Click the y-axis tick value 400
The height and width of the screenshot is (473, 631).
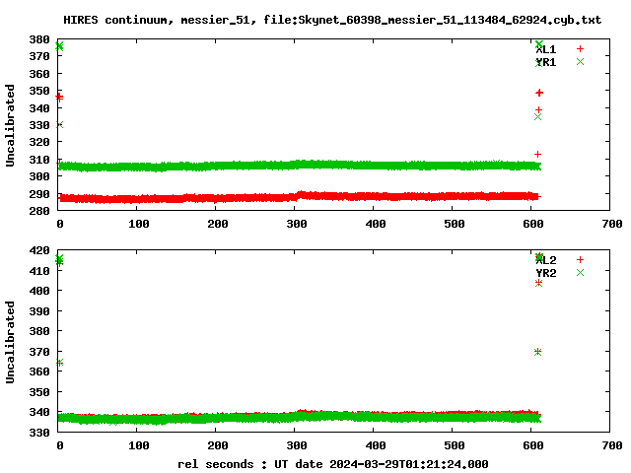[39, 291]
